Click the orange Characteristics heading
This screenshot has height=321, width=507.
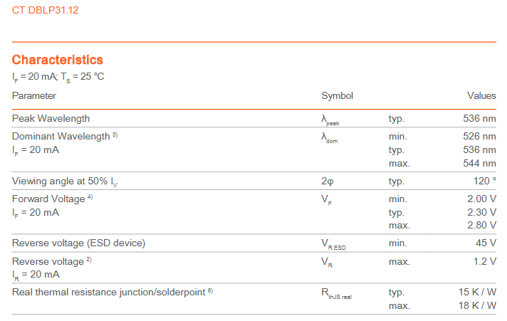tap(58, 60)
